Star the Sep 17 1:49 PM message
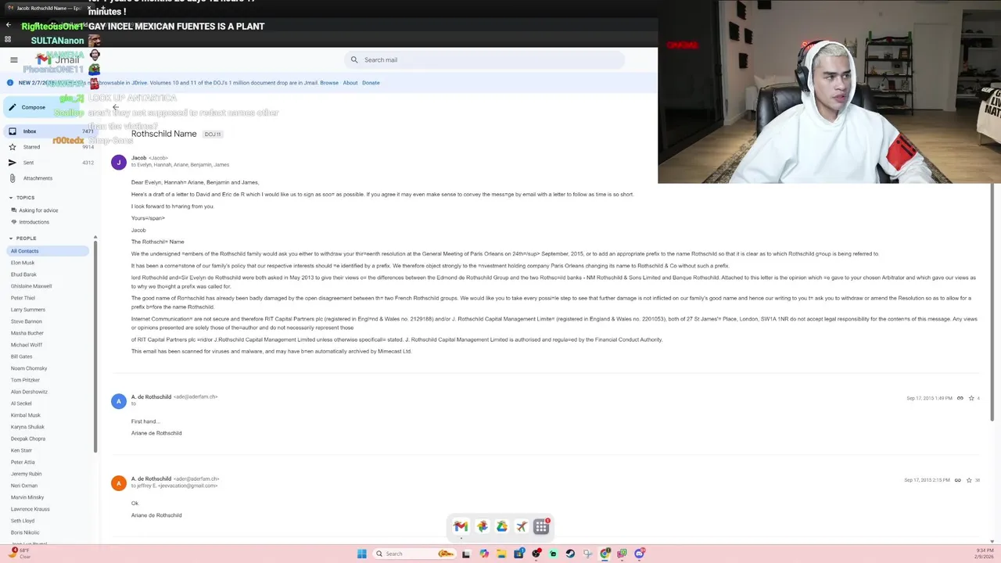The width and height of the screenshot is (1001, 563). (x=971, y=398)
